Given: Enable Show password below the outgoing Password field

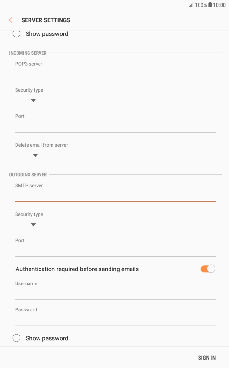Looking at the screenshot, I should click(17, 338).
